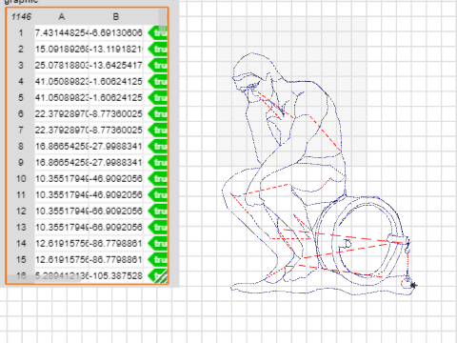Select column B value in row 9
The image size is (457, 343).
(116, 162)
